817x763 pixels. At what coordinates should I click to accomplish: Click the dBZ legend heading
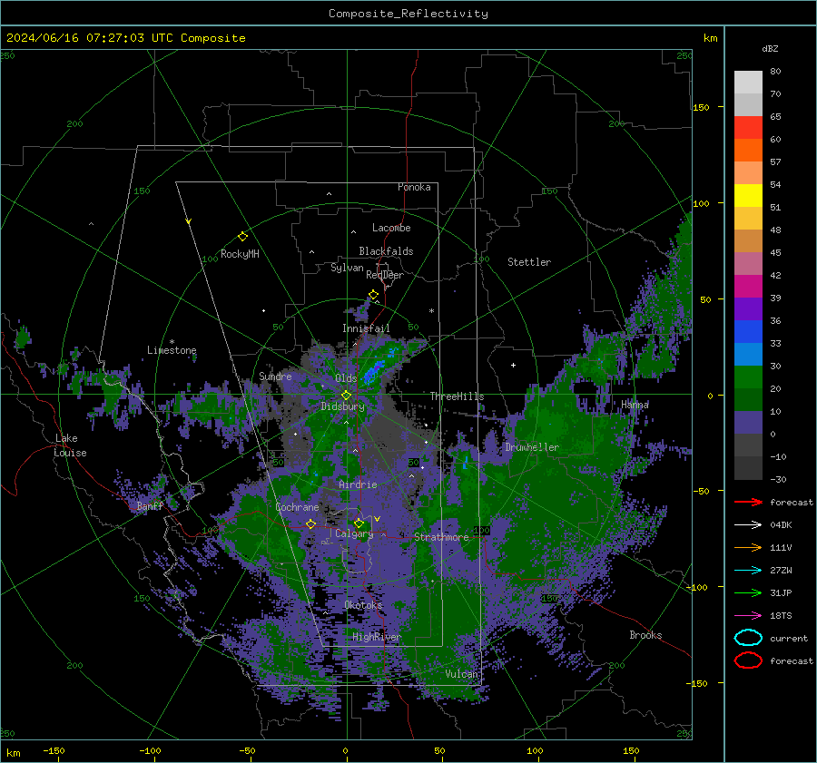[770, 48]
